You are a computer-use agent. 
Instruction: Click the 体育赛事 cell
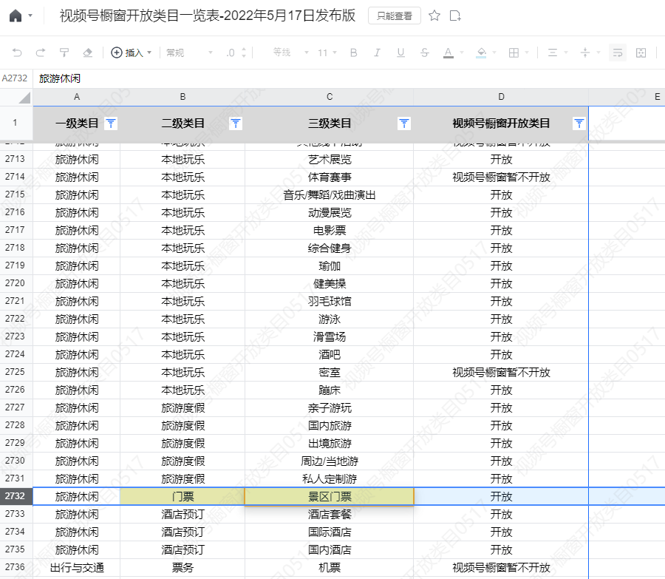click(x=330, y=177)
